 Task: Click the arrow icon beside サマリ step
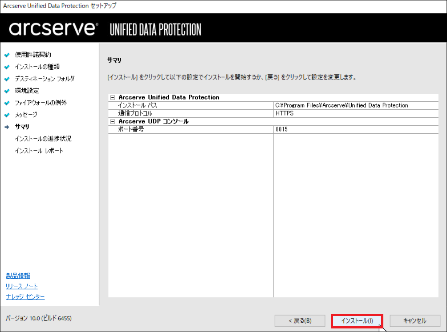coord(7,127)
